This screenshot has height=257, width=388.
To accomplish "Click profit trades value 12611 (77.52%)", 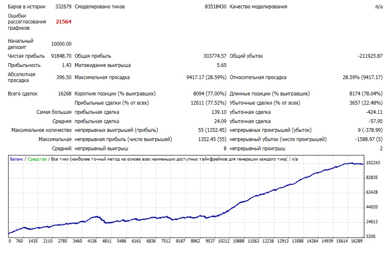I will tap(208, 103).
